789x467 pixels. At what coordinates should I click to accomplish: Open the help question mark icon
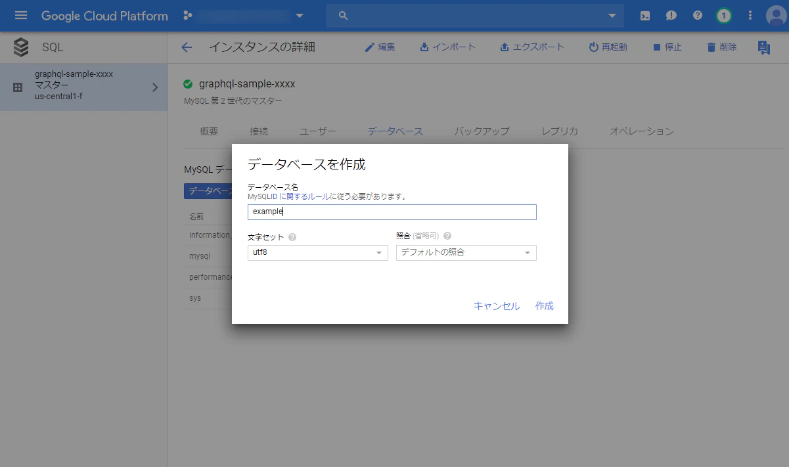pos(698,16)
